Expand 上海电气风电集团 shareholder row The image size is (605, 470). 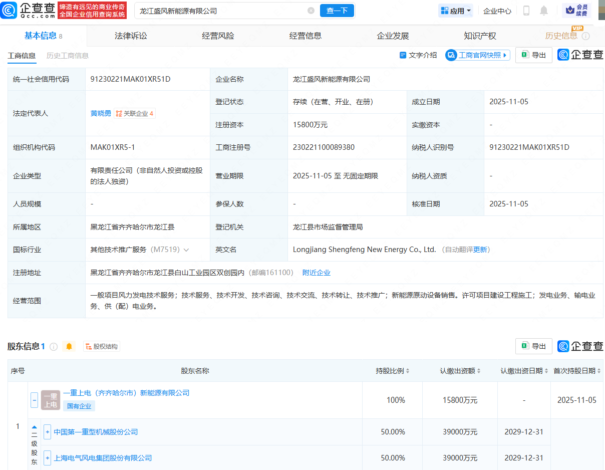pos(48,458)
